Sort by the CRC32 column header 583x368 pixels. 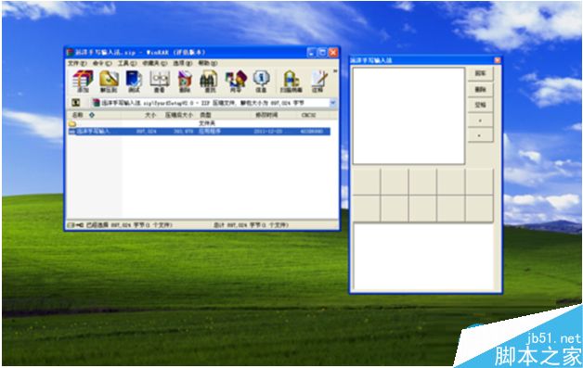coord(308,115)
